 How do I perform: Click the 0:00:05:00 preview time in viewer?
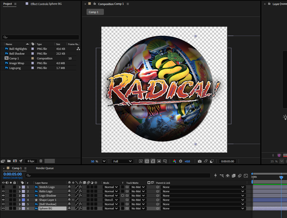(227, 161)
